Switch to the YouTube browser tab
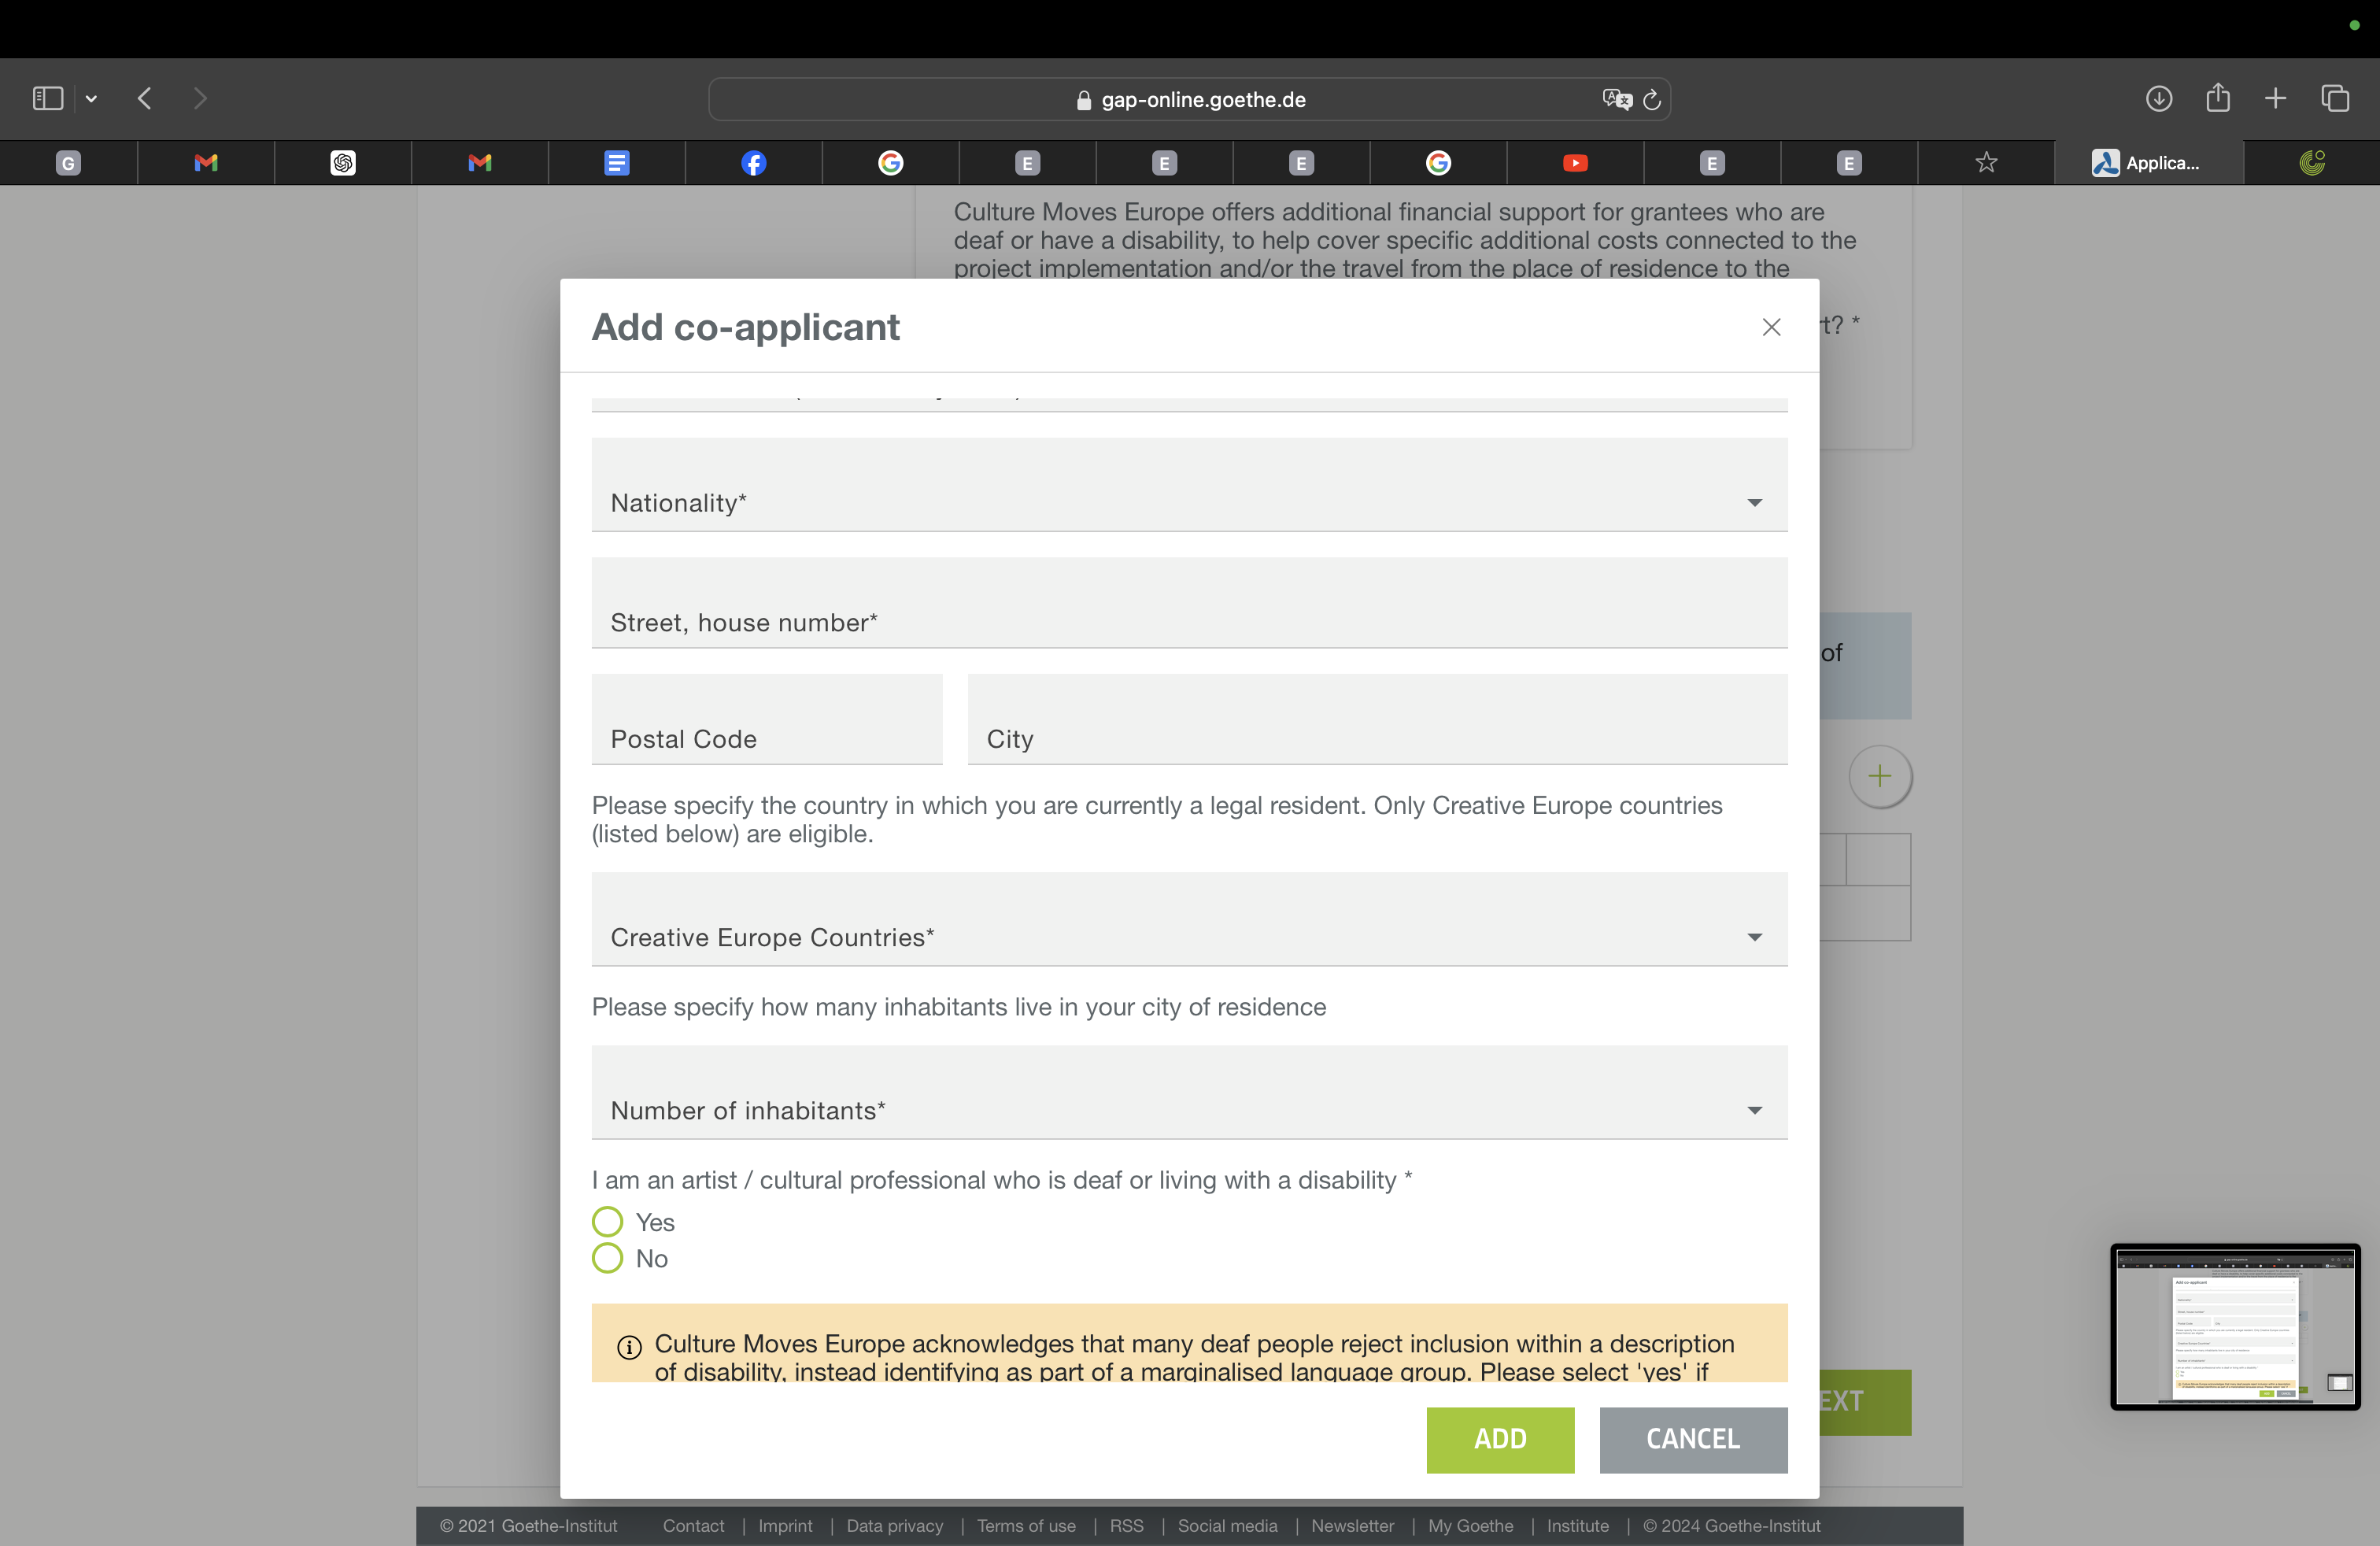2380x1546 pixels. [1574, 163]
